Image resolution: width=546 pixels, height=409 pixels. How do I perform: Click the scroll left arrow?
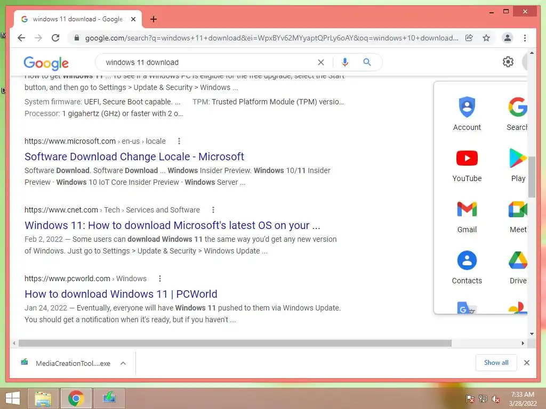pos(13,343)
